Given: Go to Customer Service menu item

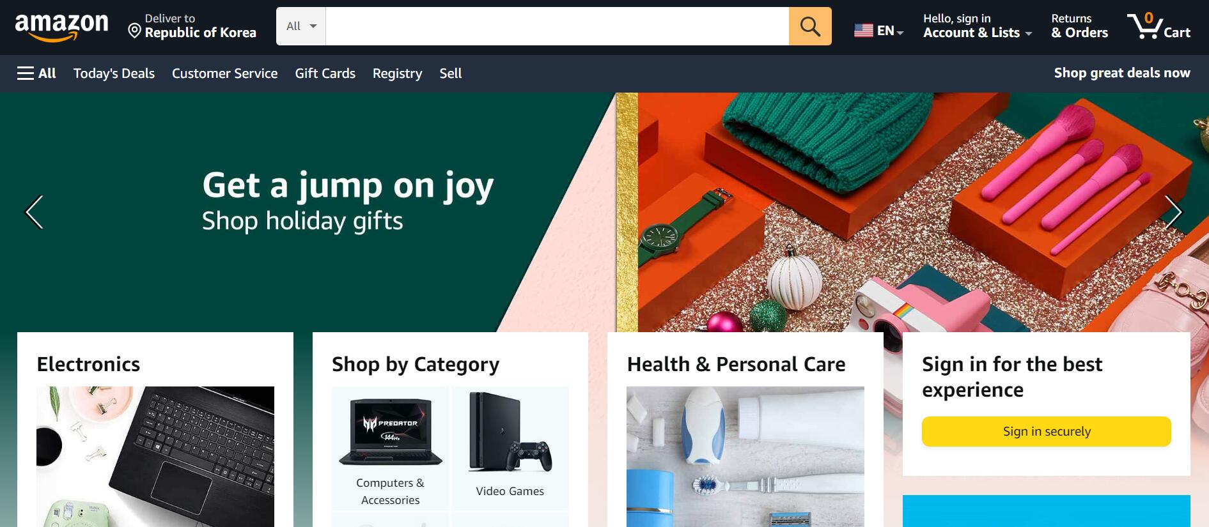Looking at the screenshot, I should point(224,73).
